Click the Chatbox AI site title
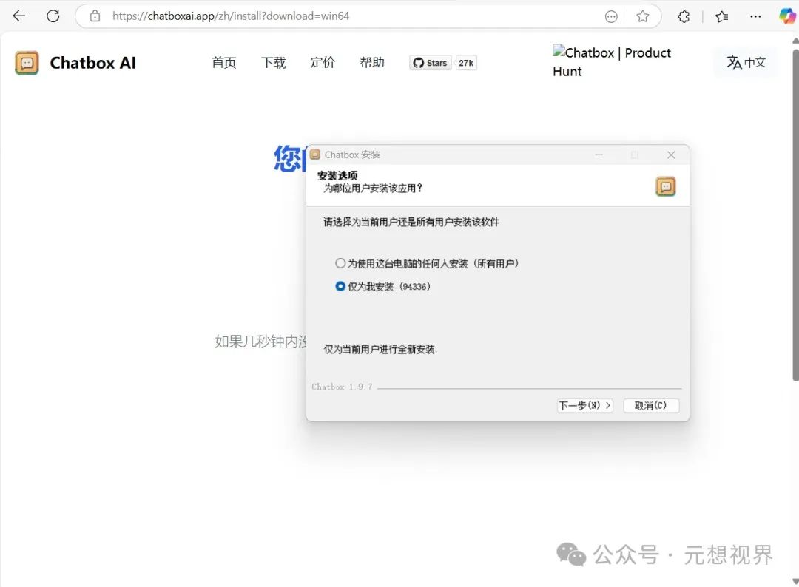Viewport: 799px width, 587px height. [92, 63]
